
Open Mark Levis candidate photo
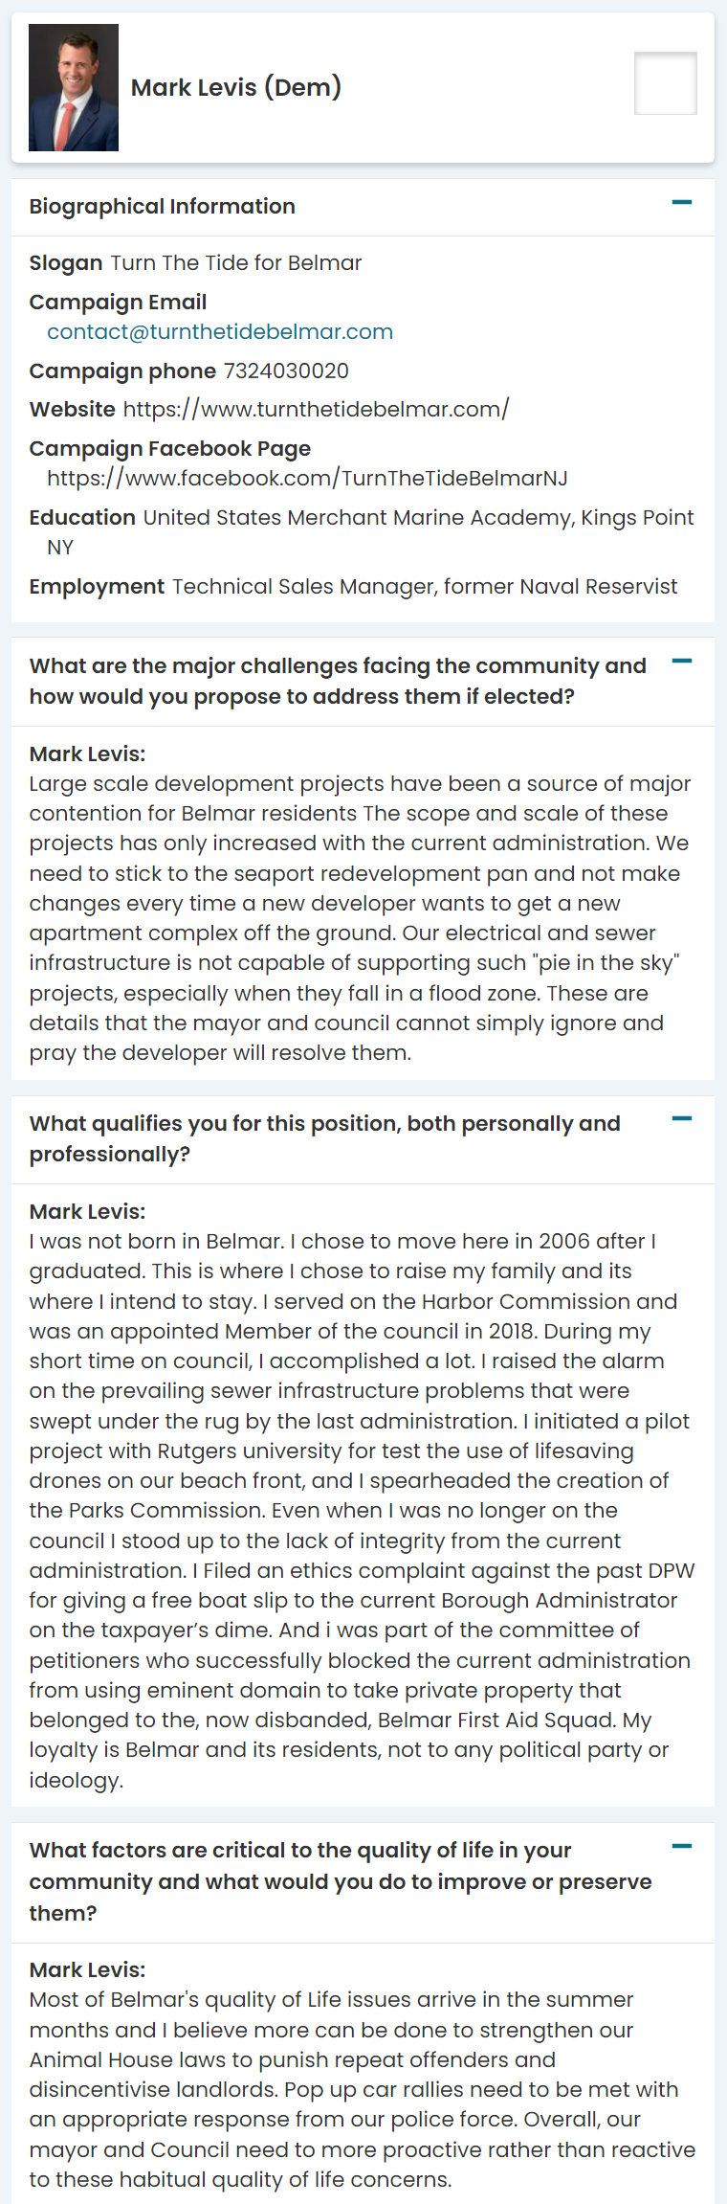(x=74, y=88)
